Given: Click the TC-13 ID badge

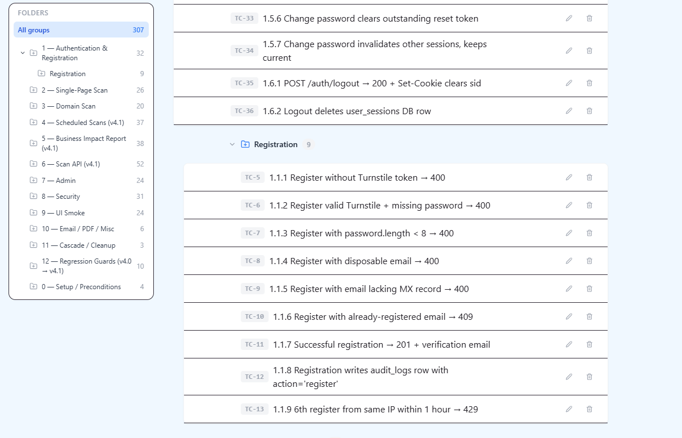Looking at the screenshot, I should 255,409.
